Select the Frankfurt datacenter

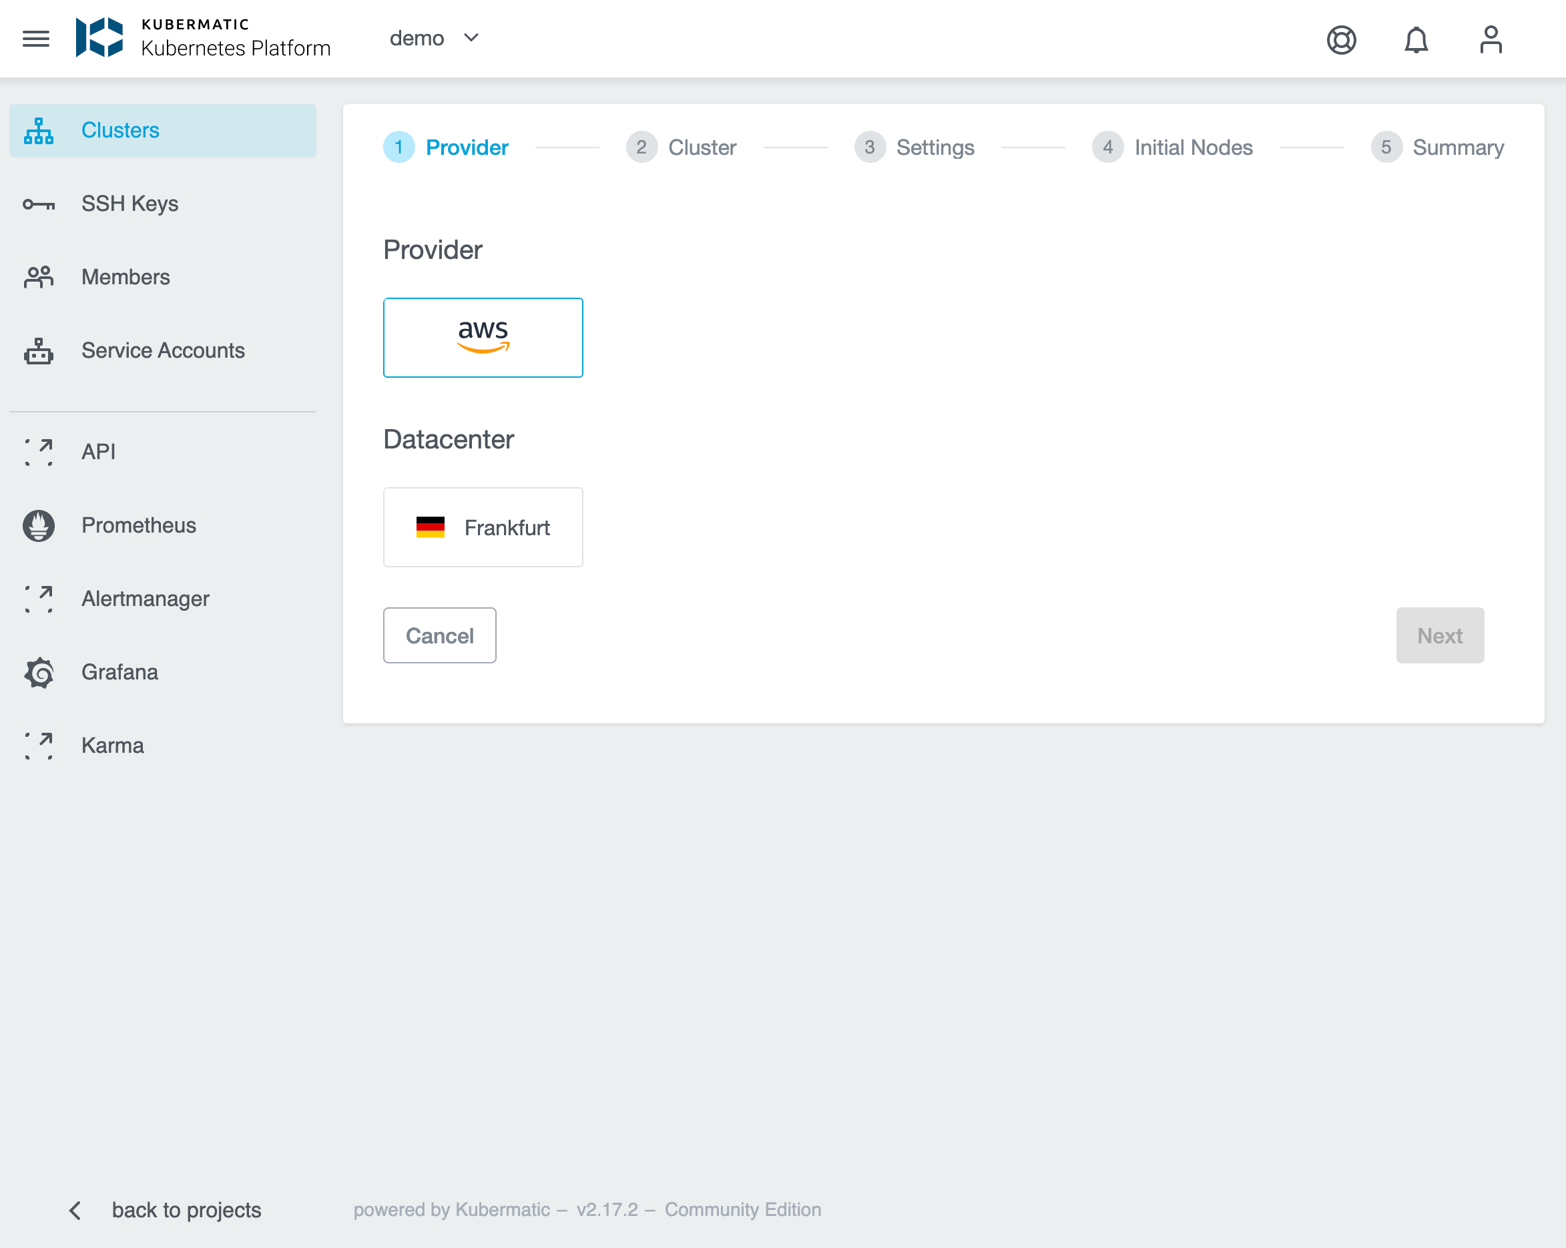[x=483, y=528]
